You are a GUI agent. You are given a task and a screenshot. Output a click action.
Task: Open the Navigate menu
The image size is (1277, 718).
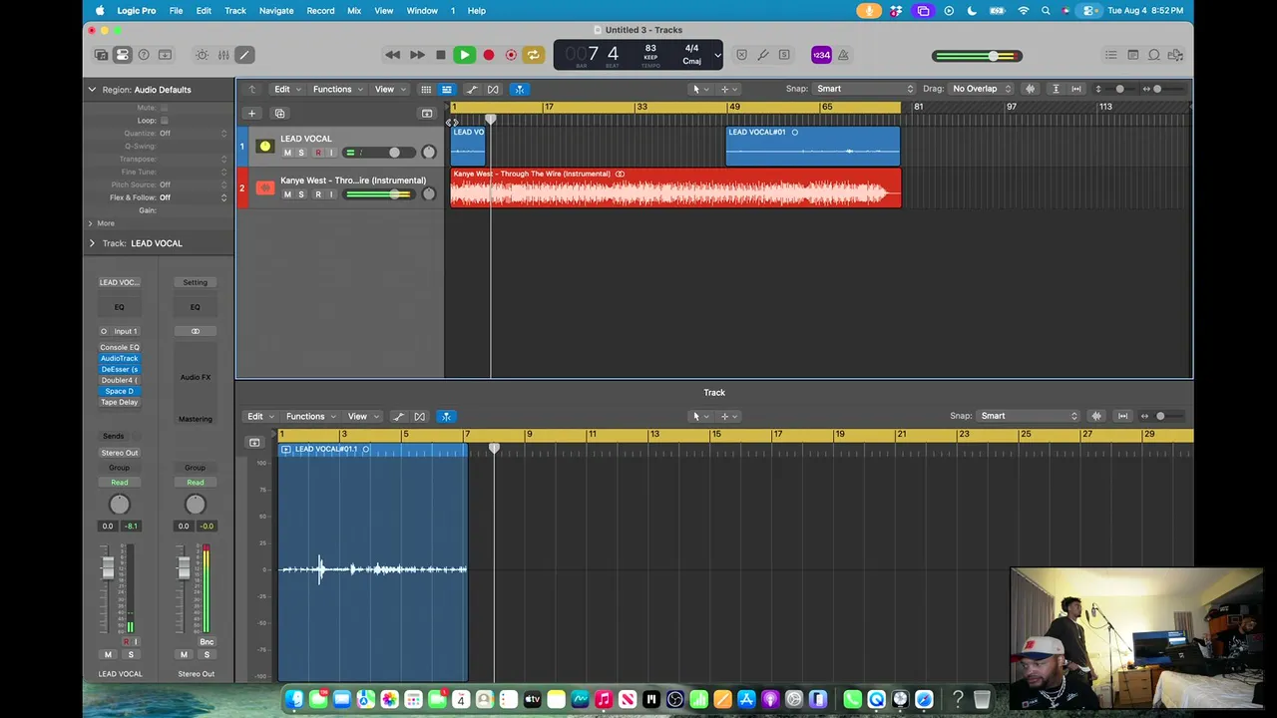(x=276, y=11)
